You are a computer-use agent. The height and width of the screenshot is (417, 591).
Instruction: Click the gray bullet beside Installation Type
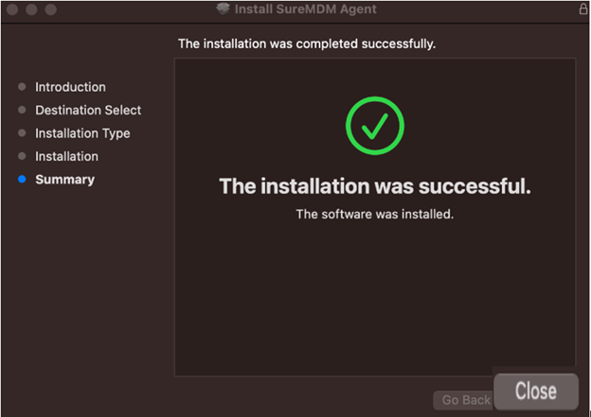coord(22,132)
